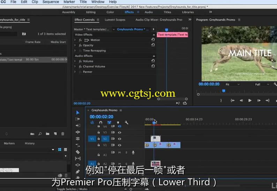Switch to the Editing workspace
This screenshot has height=191, width=277.
tap(91, 12)
